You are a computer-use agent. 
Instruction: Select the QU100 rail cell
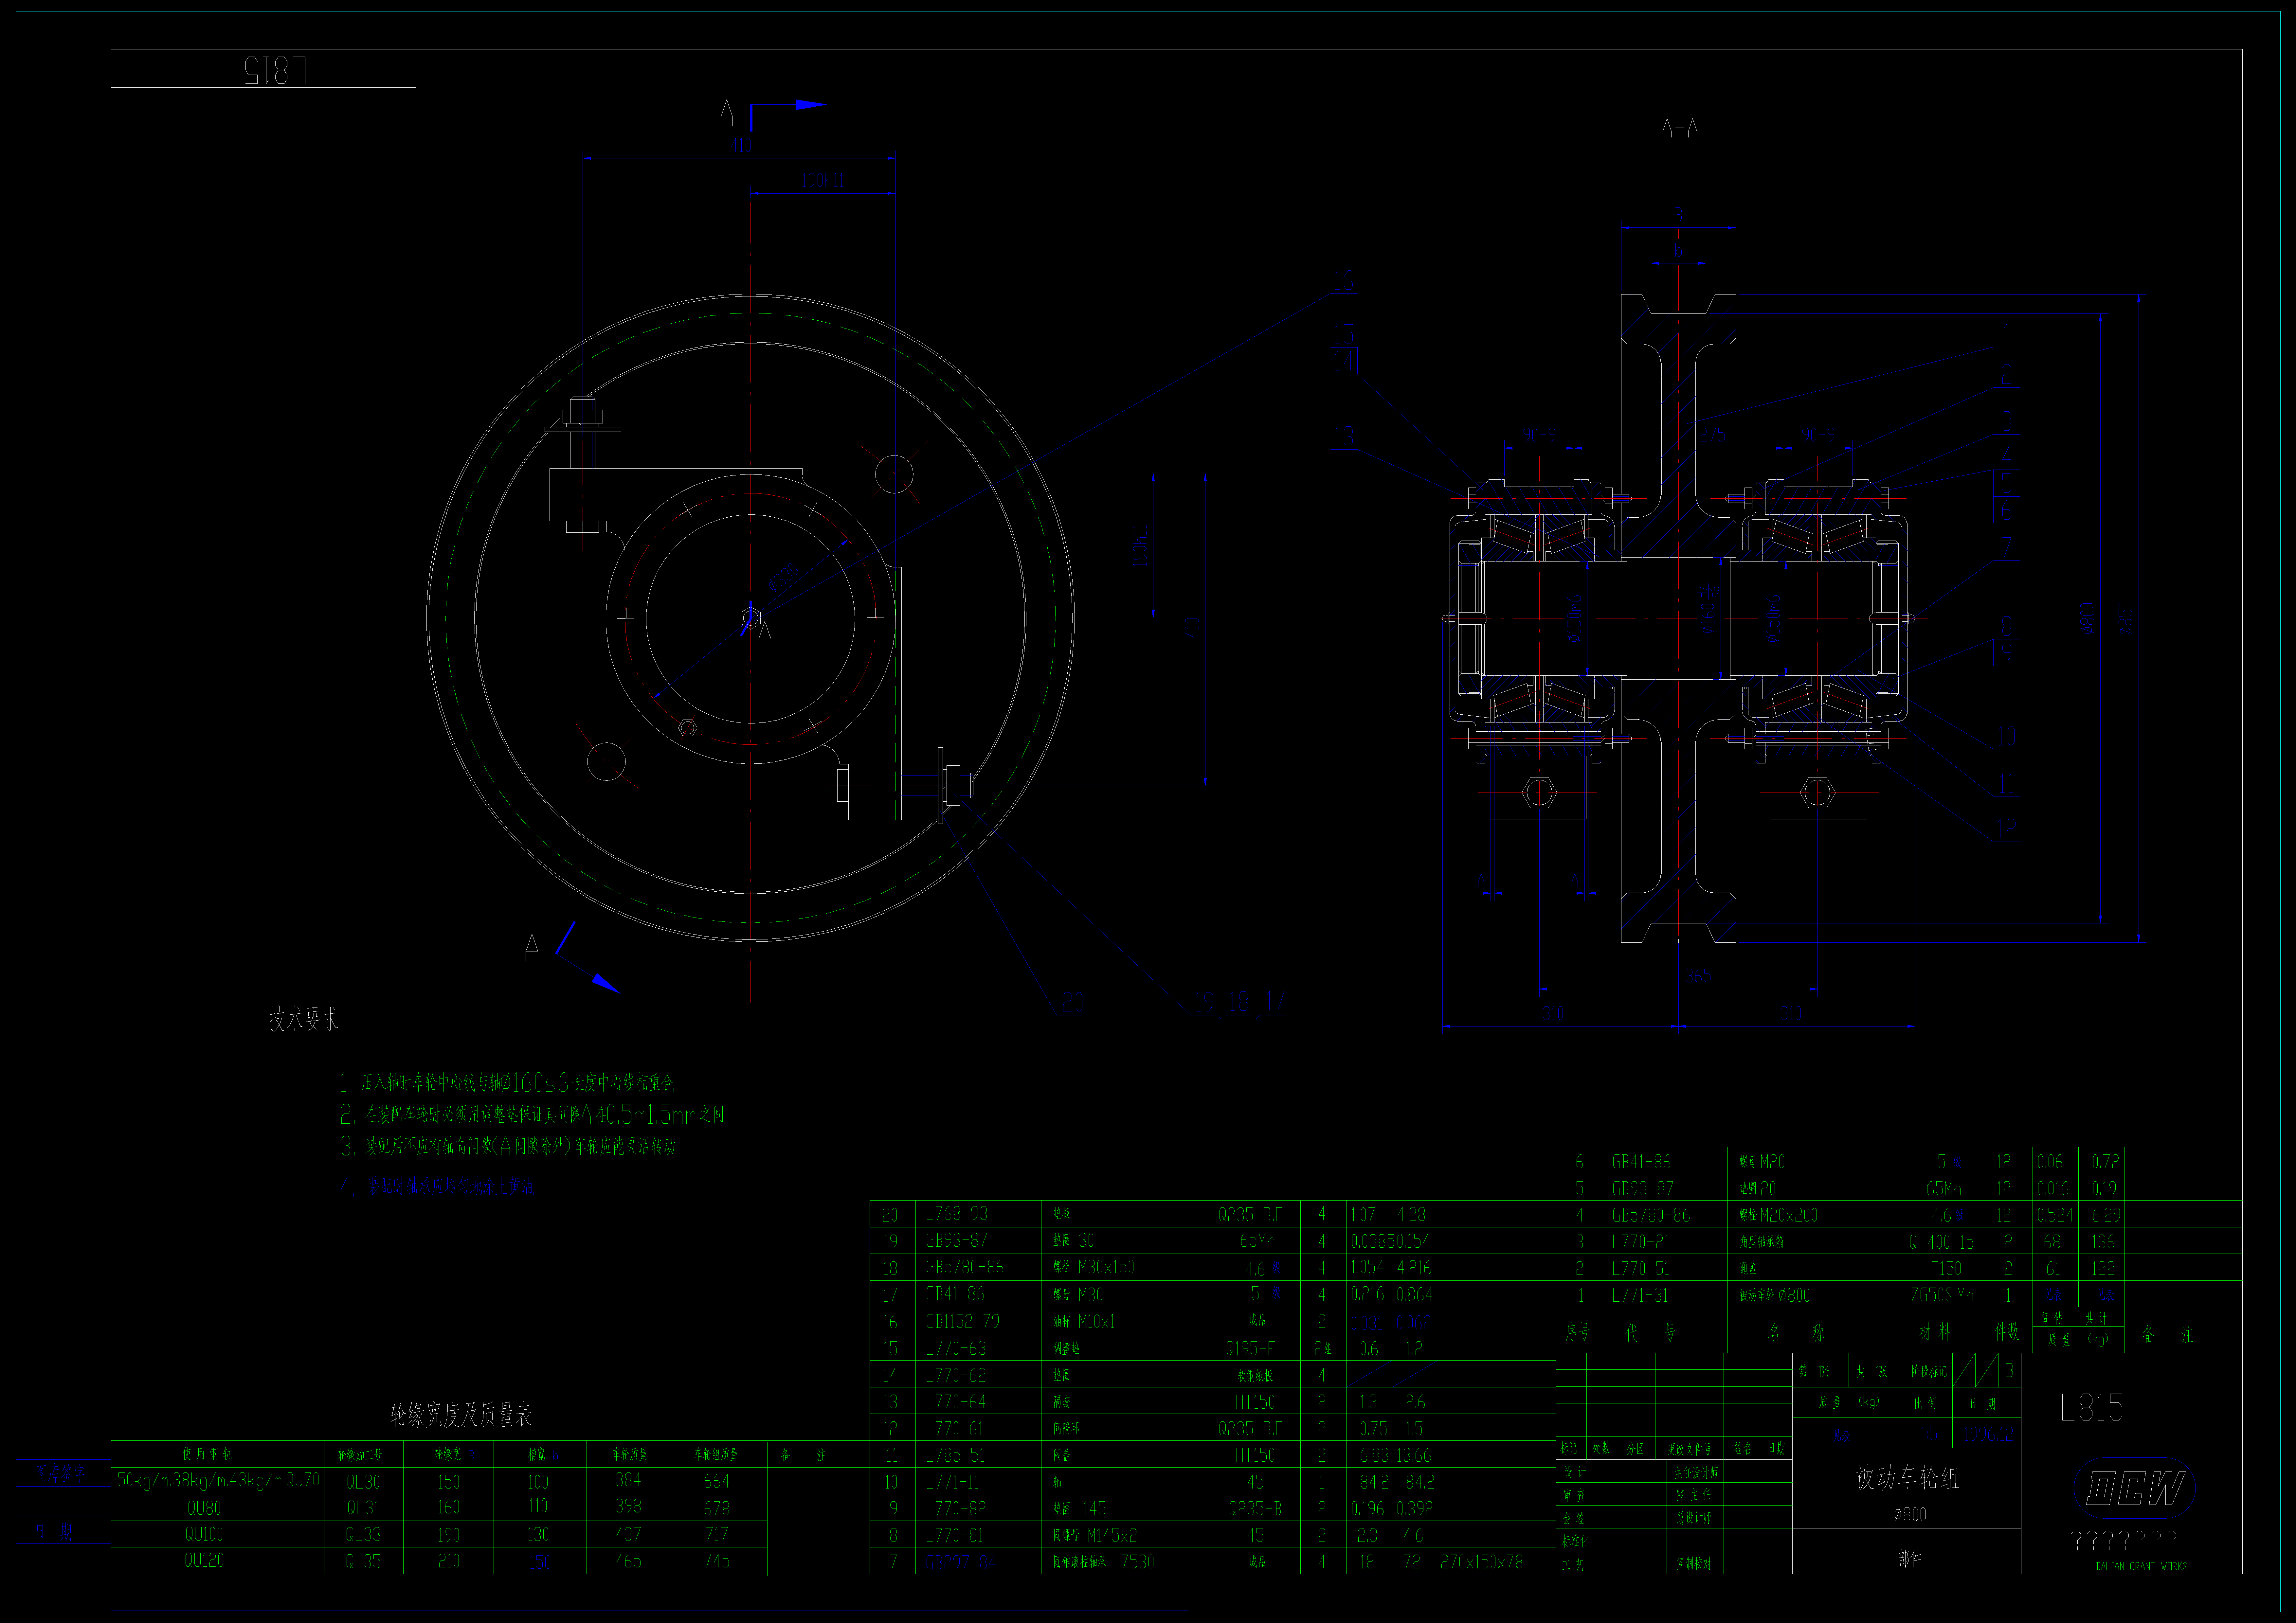coord(204,1534)
